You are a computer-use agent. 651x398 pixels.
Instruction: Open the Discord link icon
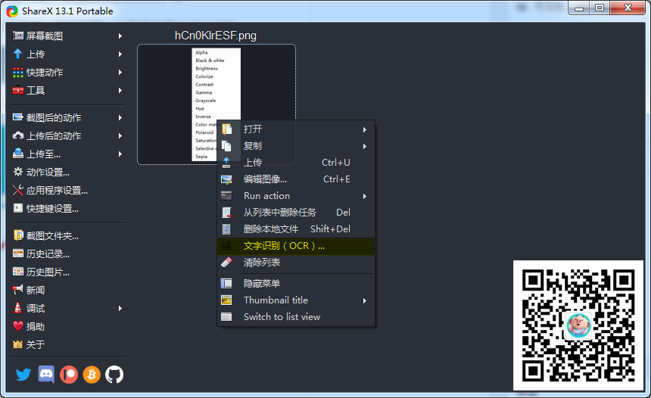tap(46, 375)
